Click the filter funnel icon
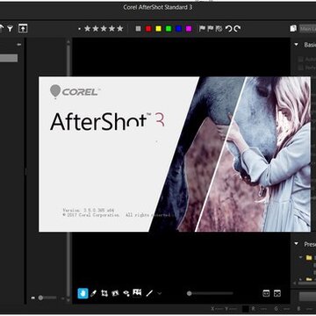 point(11,29)
